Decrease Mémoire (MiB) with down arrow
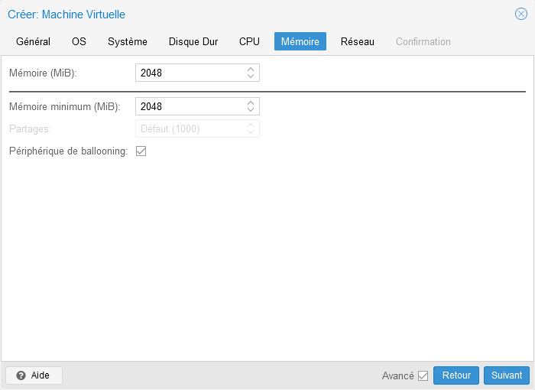The height and width of the screenshot is (390, 535). (251, 76)
